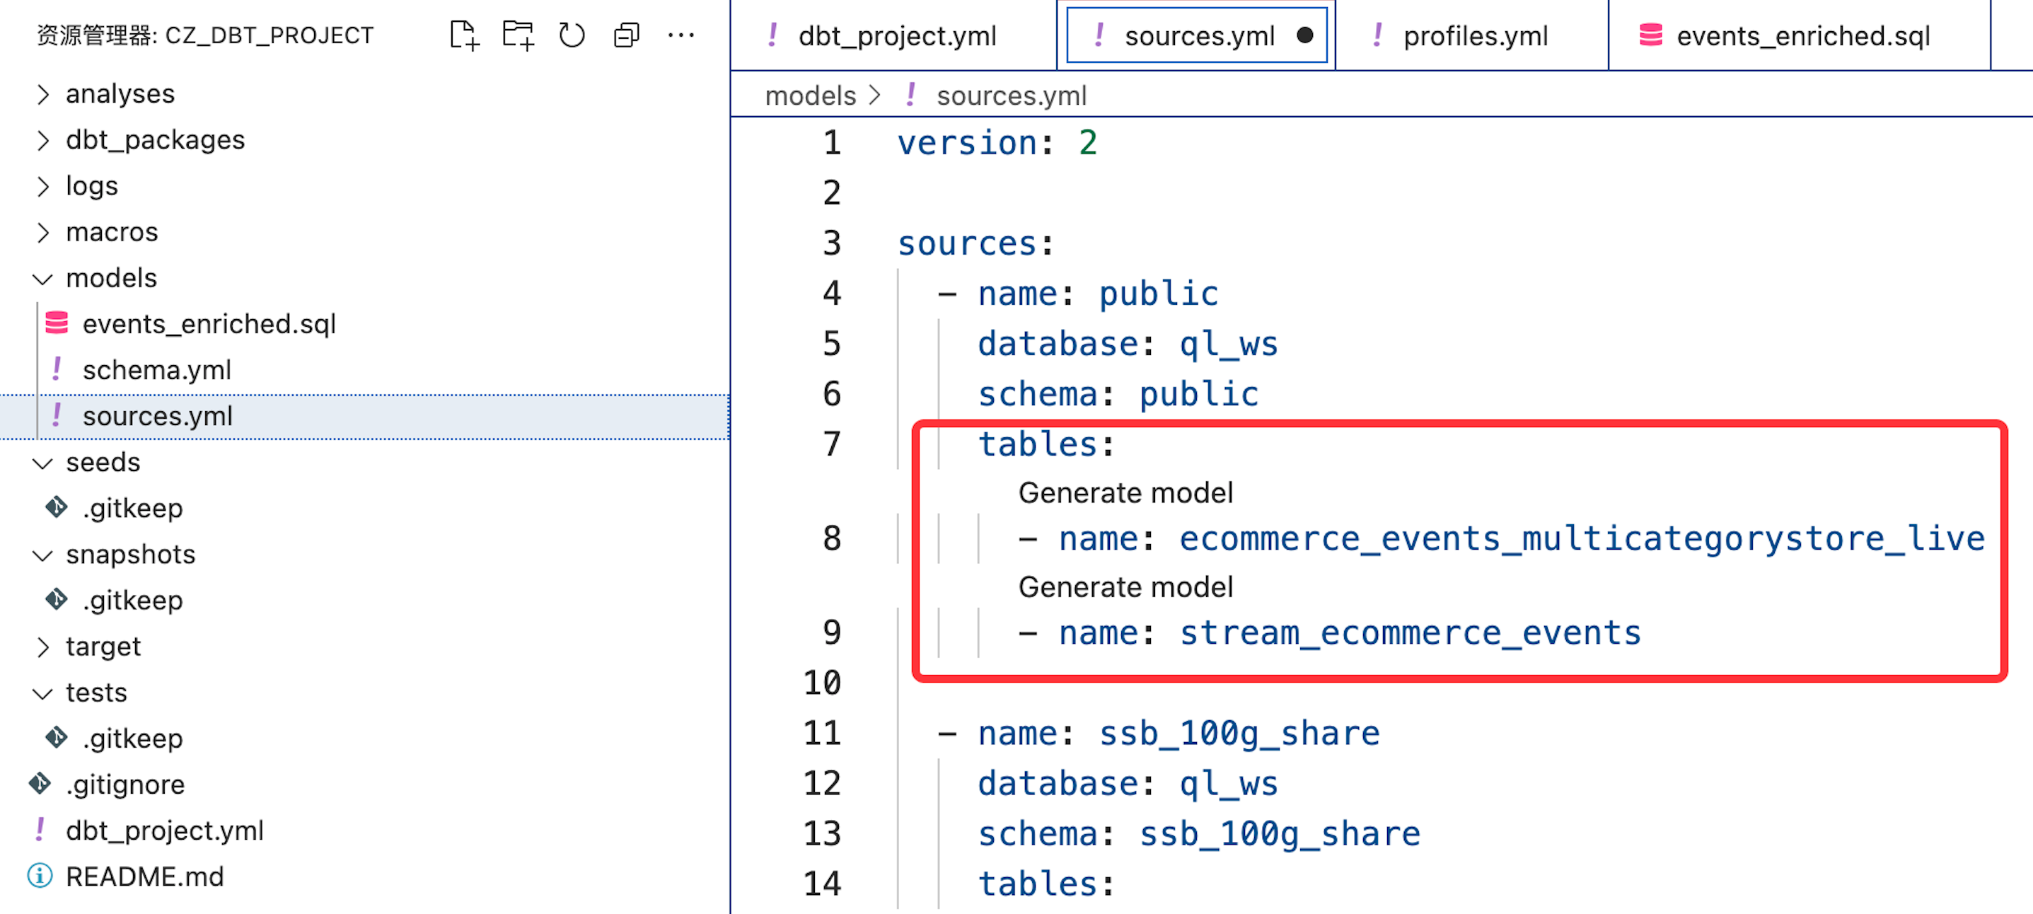Switch to the profiles.yml tab

coord(1474,35)
